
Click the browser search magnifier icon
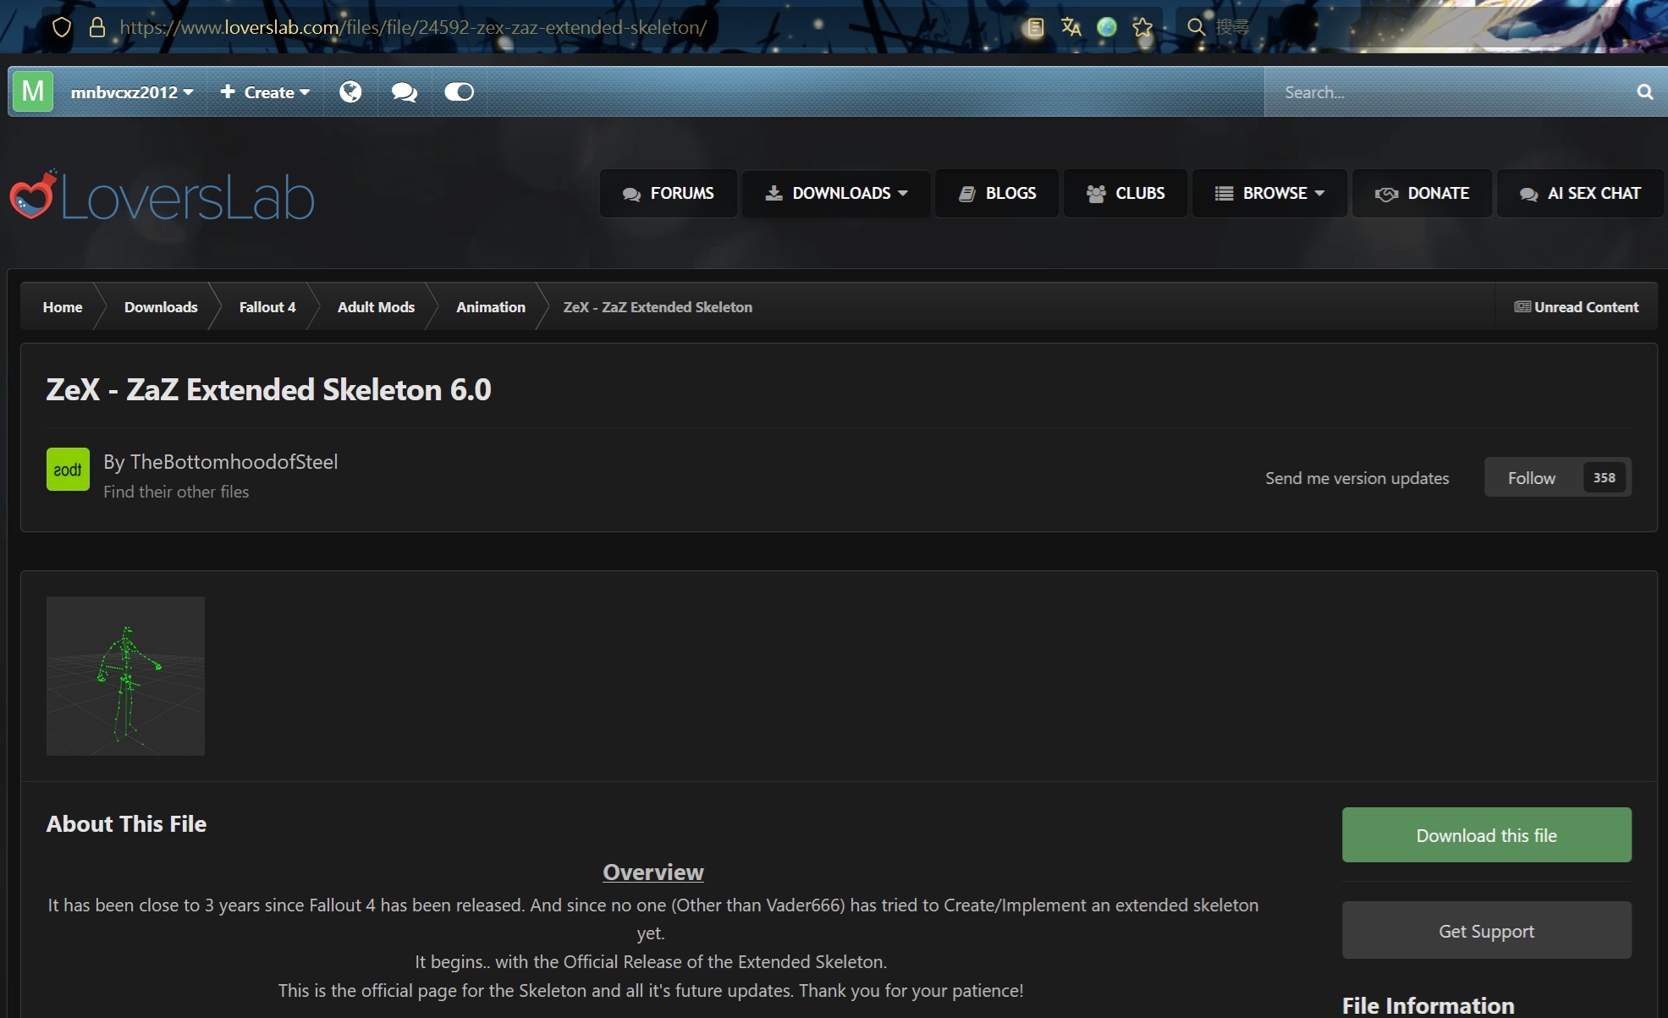pyautogui.click(x=1196, y=27)
